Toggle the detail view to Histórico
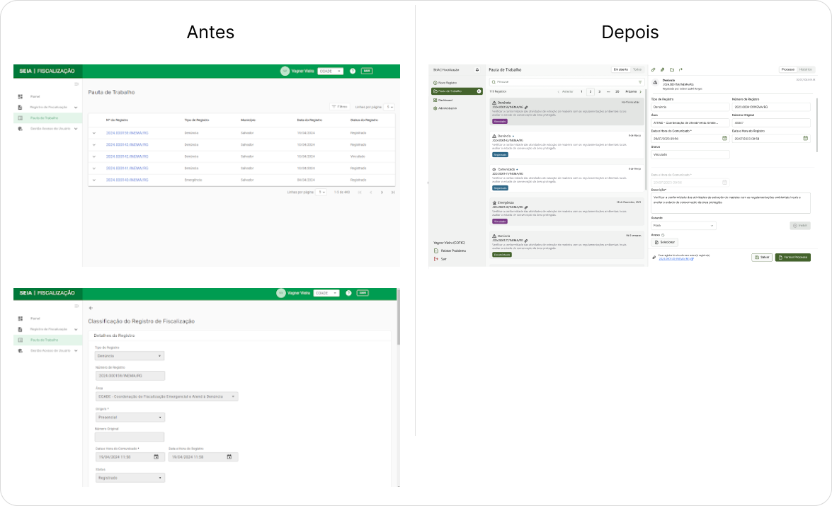832x506 pixels. click(x=806, y=70)
